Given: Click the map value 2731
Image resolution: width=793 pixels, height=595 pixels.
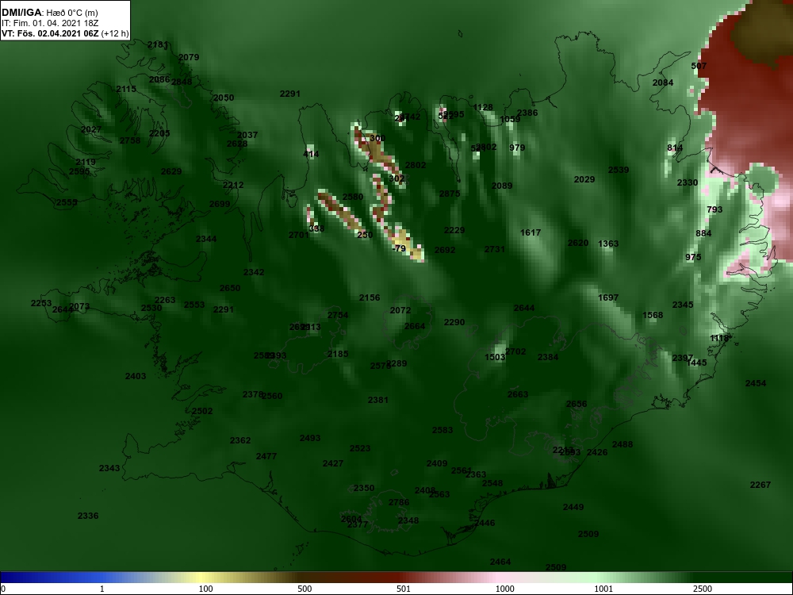Looking at the screenshot, I should click(495, 249).
